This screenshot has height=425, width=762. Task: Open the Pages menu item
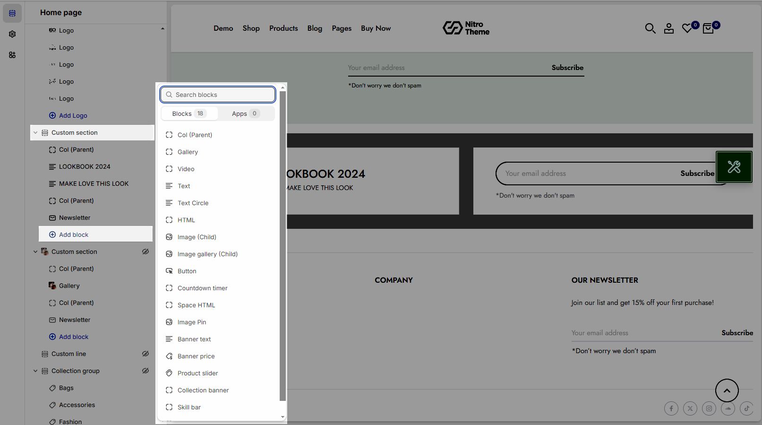pos(342,28)
